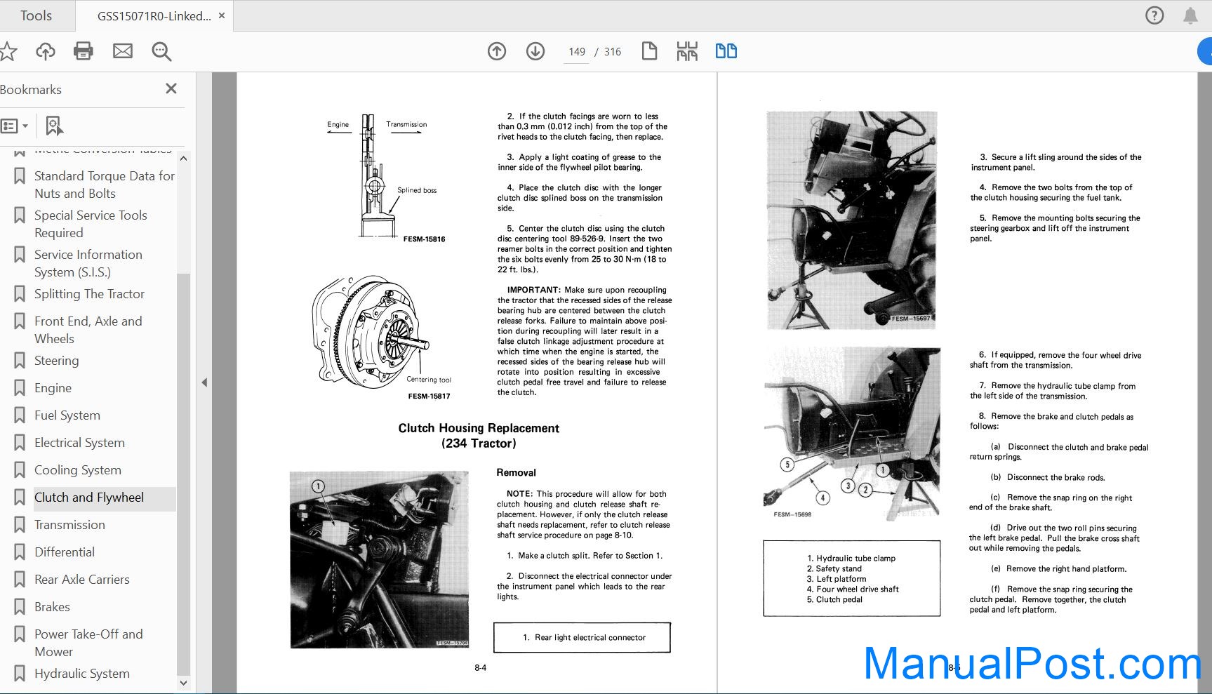Open the notifications bell
Screen dimensions: 1212x694
pyautogui.click(x=1190, y=15)
